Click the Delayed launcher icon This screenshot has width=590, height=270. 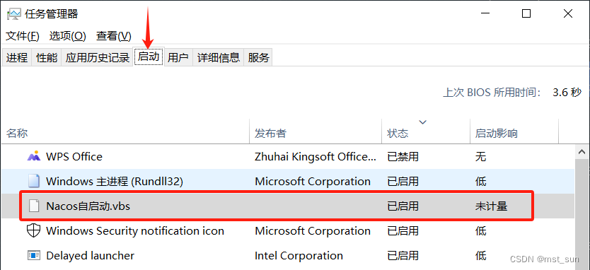pos(34,256)
